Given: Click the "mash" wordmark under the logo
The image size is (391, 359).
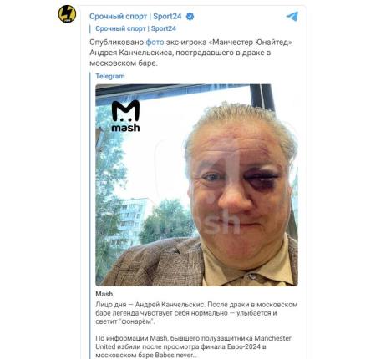Looking at the screenshot, I should [x=125, y=128].
